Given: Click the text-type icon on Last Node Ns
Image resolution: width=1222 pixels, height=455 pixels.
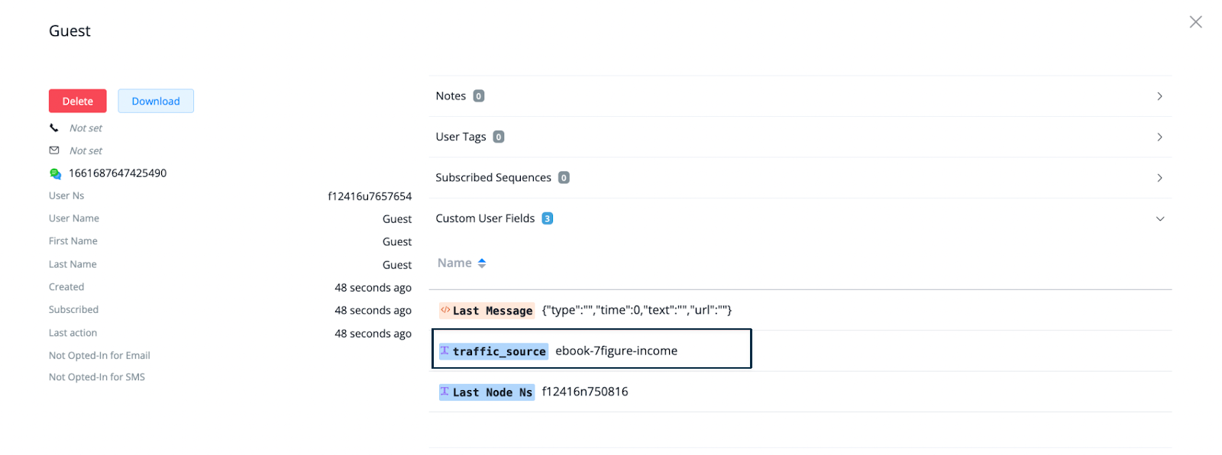Looking at the screenshot, I should [445, 392].
